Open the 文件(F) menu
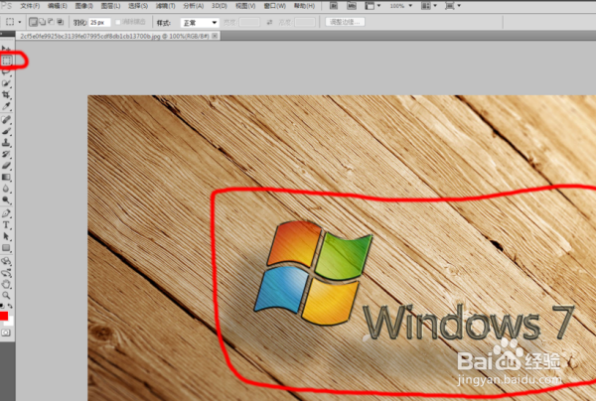596x401 pixels. [x=30, y=6]
